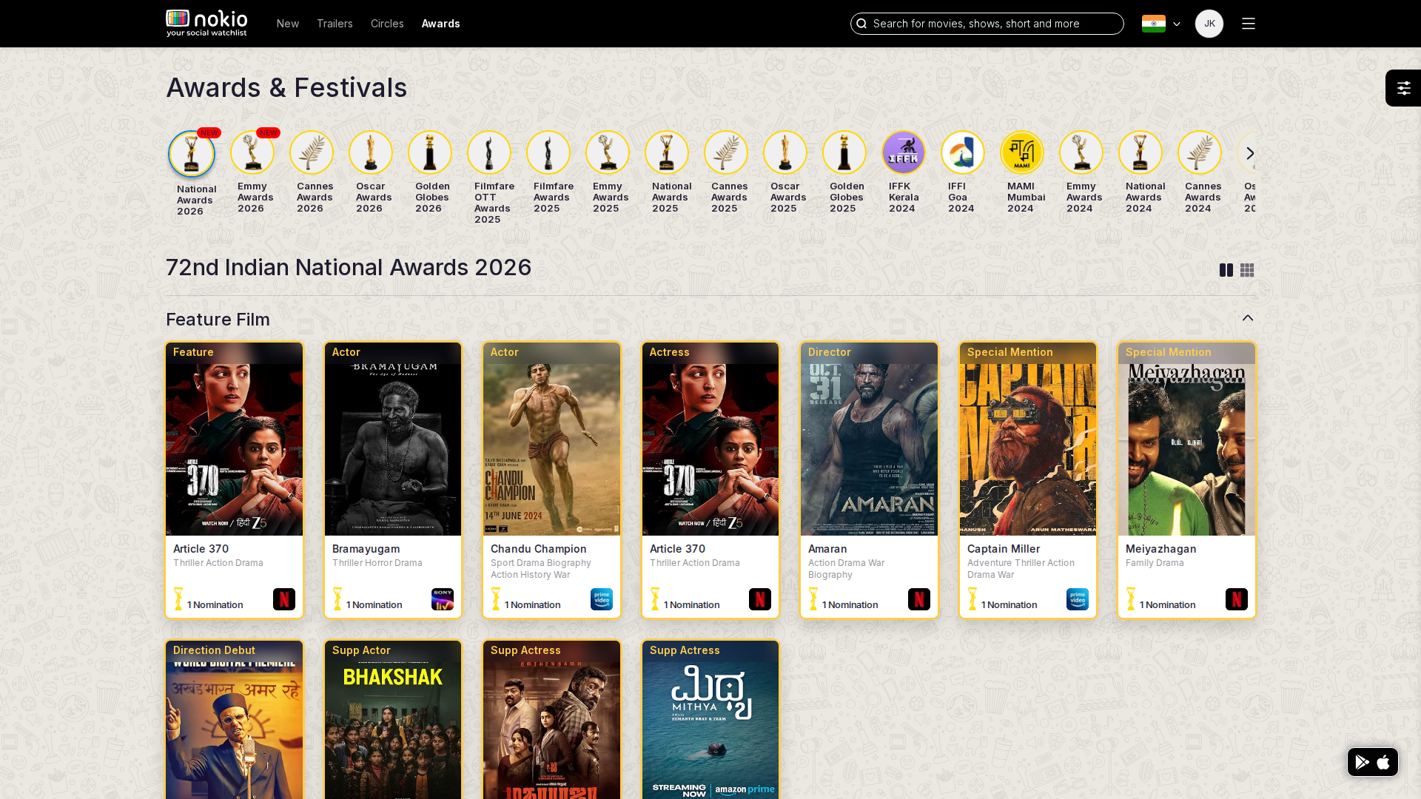The width and height of the screenshot is (1421, 799).
Task: Open Amaran movie title
Action: [x=827, y=549]
